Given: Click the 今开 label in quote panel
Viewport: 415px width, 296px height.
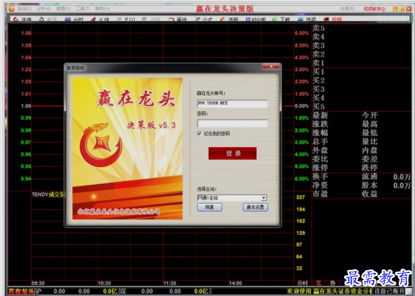Looking at the screenshot, I should point(370,115).
